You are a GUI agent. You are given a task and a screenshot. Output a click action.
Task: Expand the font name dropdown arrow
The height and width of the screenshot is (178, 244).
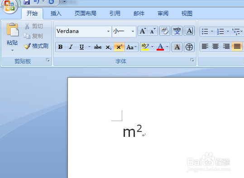click(x=108, y=31)
